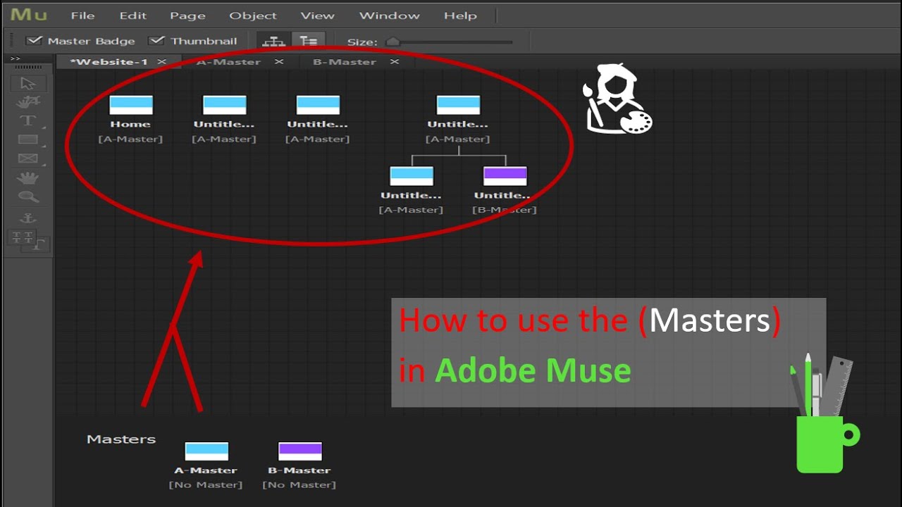Open the Window menu
Image resolution: width=902 pixels, height=507 pixels.
pyautogui.click(x=389, y=15)
